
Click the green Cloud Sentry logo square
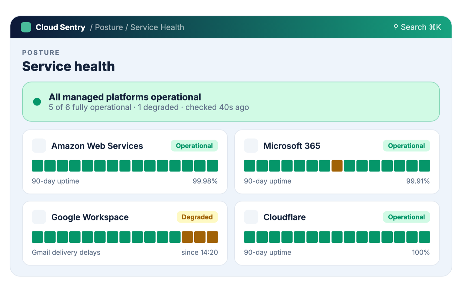26,27
